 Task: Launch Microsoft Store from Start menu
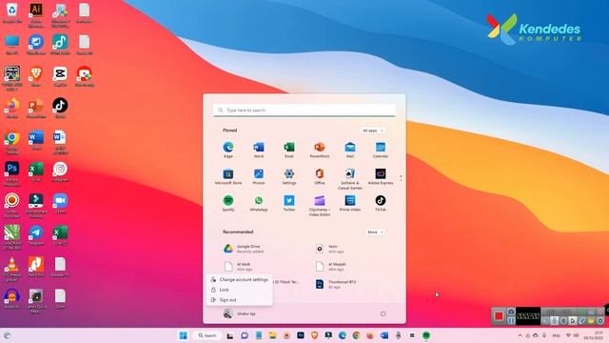pos(228,176)
